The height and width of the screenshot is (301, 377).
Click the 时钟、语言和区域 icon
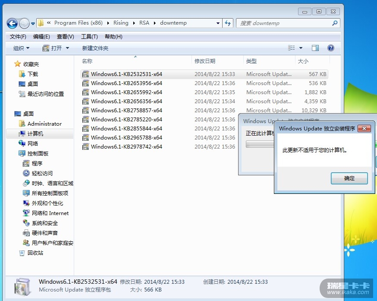point(26,183)
